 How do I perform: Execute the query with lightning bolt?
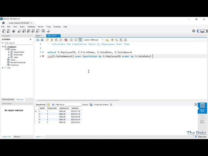coord(47,40)
